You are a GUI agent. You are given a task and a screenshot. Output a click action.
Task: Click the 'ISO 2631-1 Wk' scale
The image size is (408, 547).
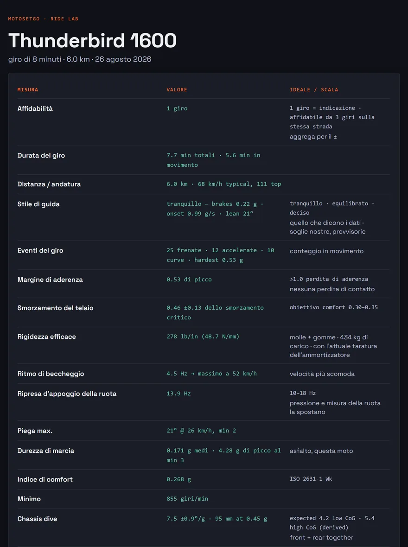(311, 479)
